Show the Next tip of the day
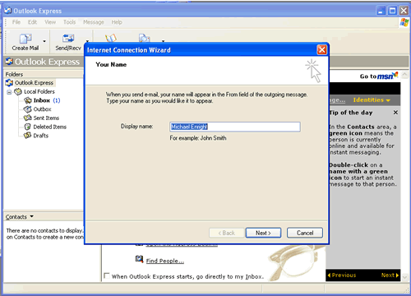 [x=390, y=275]
